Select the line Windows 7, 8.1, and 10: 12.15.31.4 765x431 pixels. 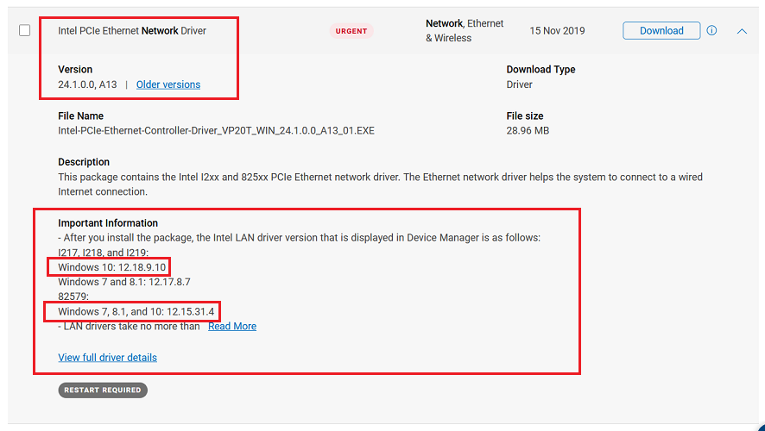(136, 311)
